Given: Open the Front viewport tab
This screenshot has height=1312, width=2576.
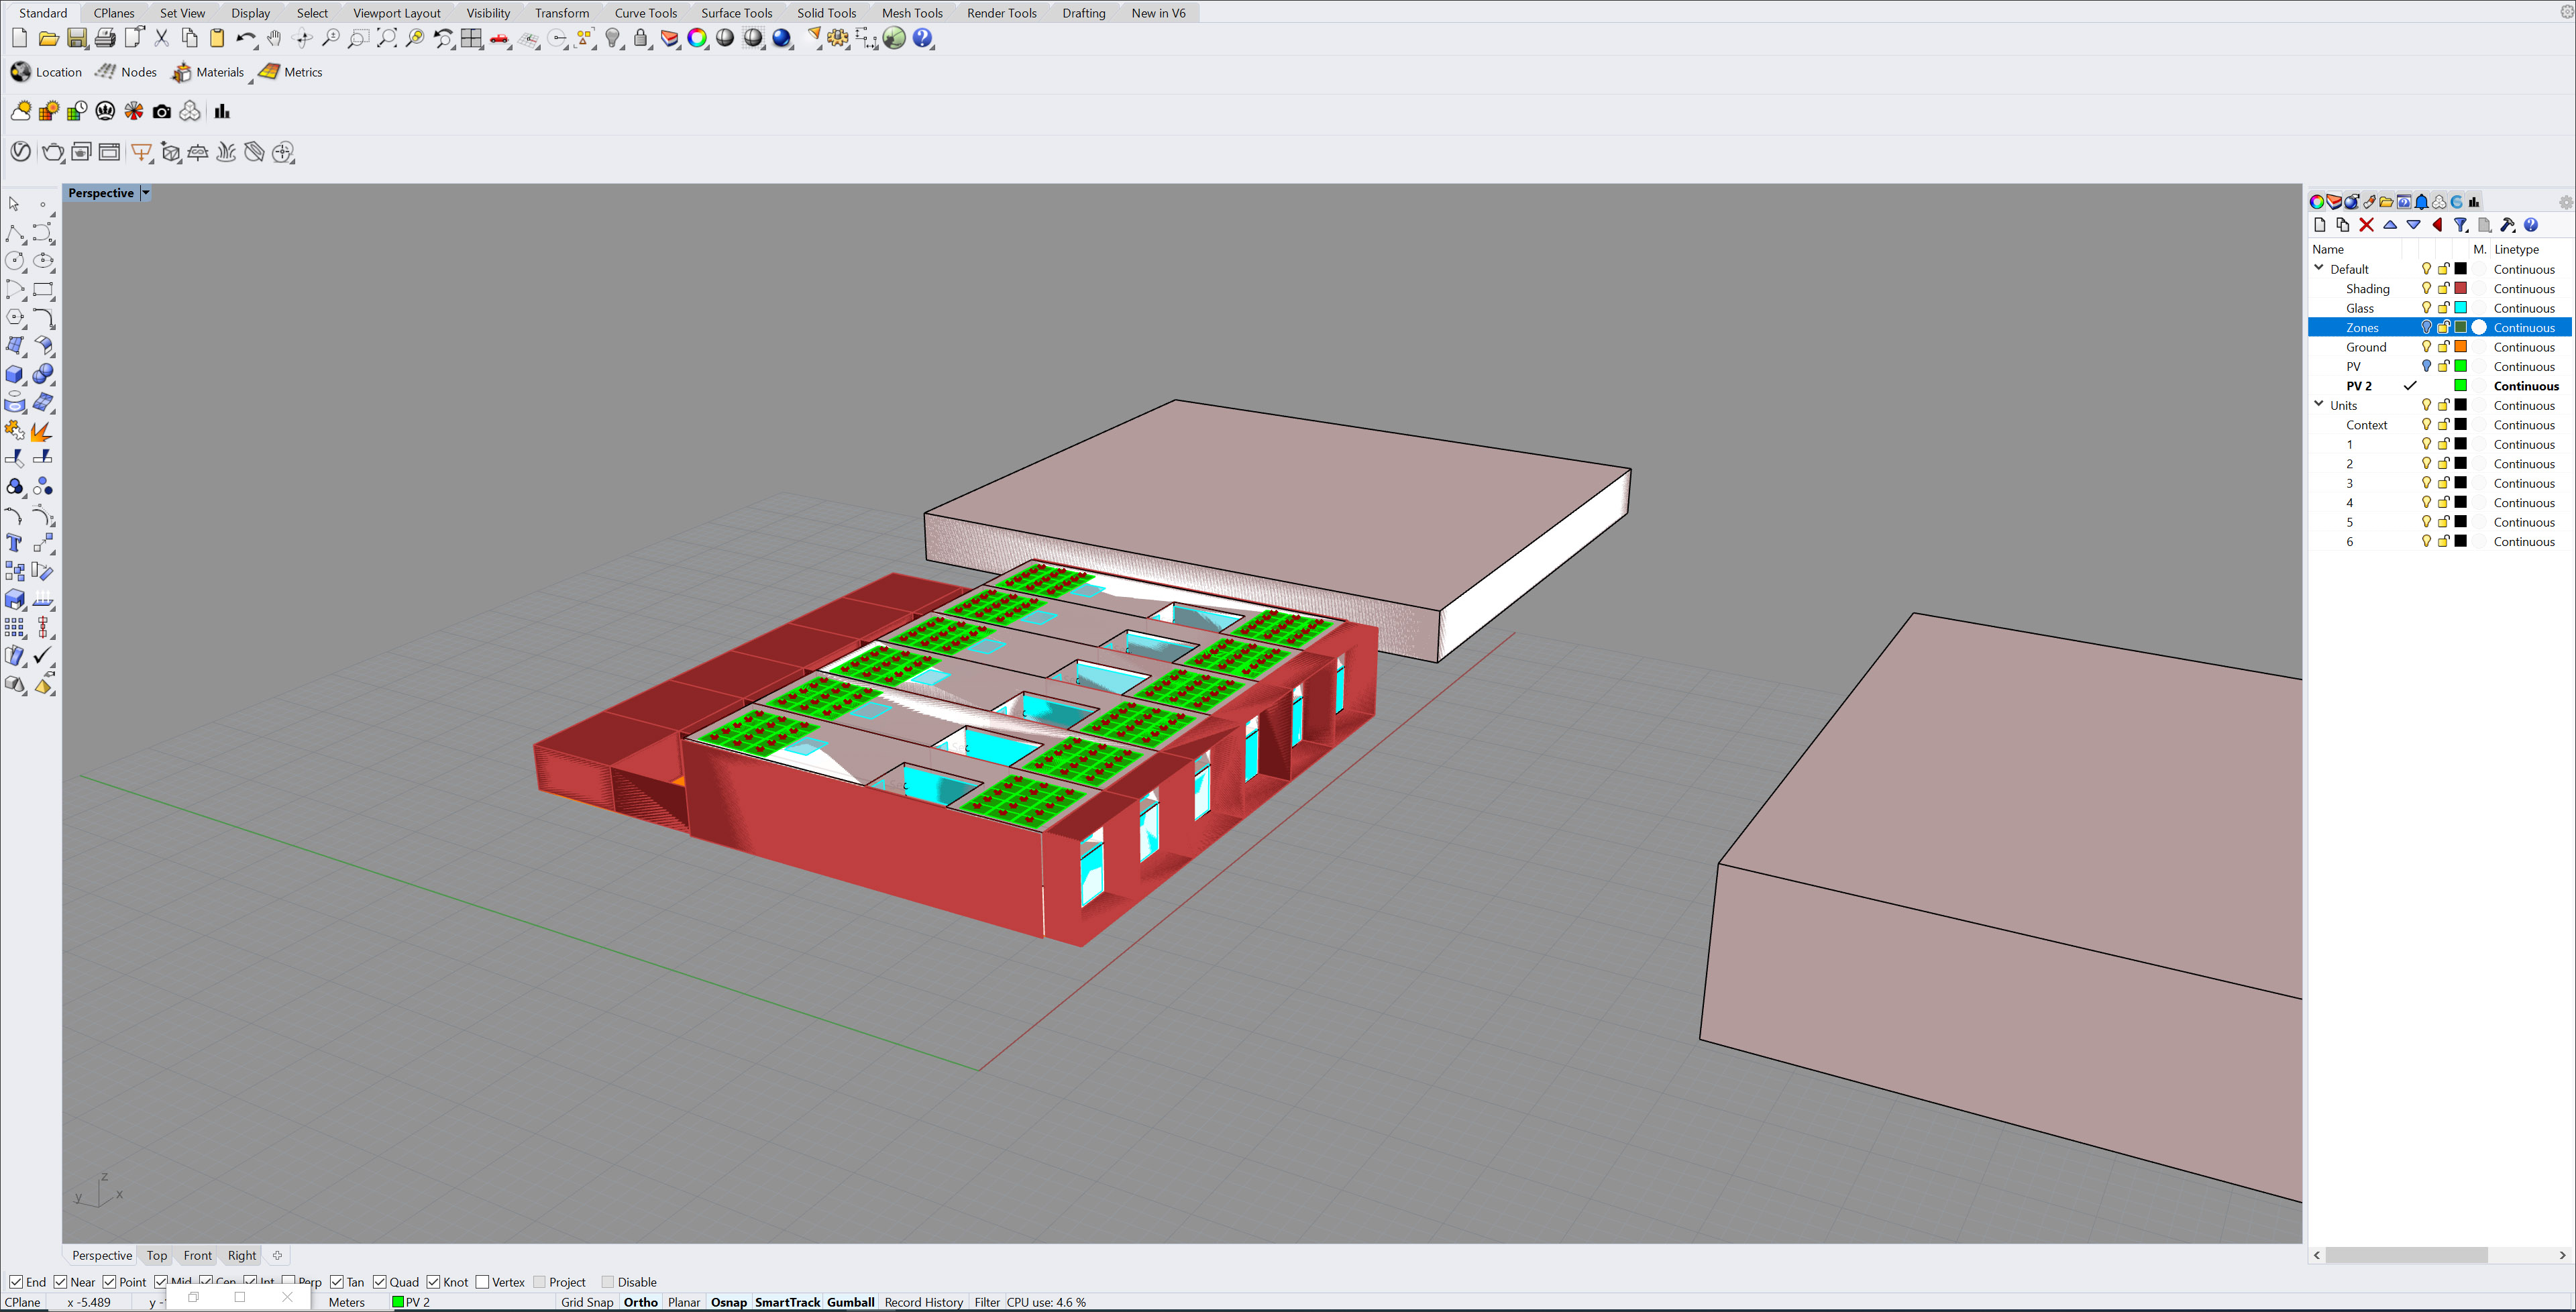Looking at the screenshot, I should 197,1255.
